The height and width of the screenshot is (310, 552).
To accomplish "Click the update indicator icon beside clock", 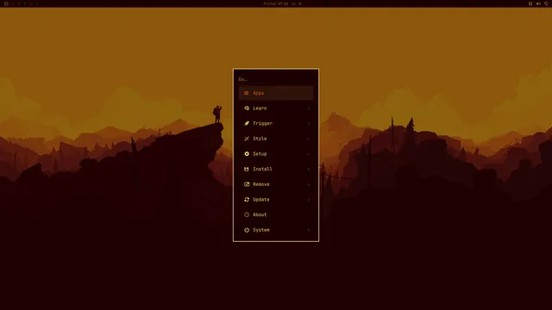I will tap(300, 3).
